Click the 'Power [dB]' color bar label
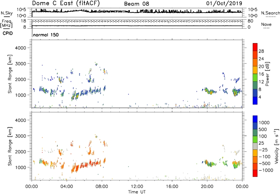Image resolution: width=280 pixels, height=194 pixels. (267, 74)
